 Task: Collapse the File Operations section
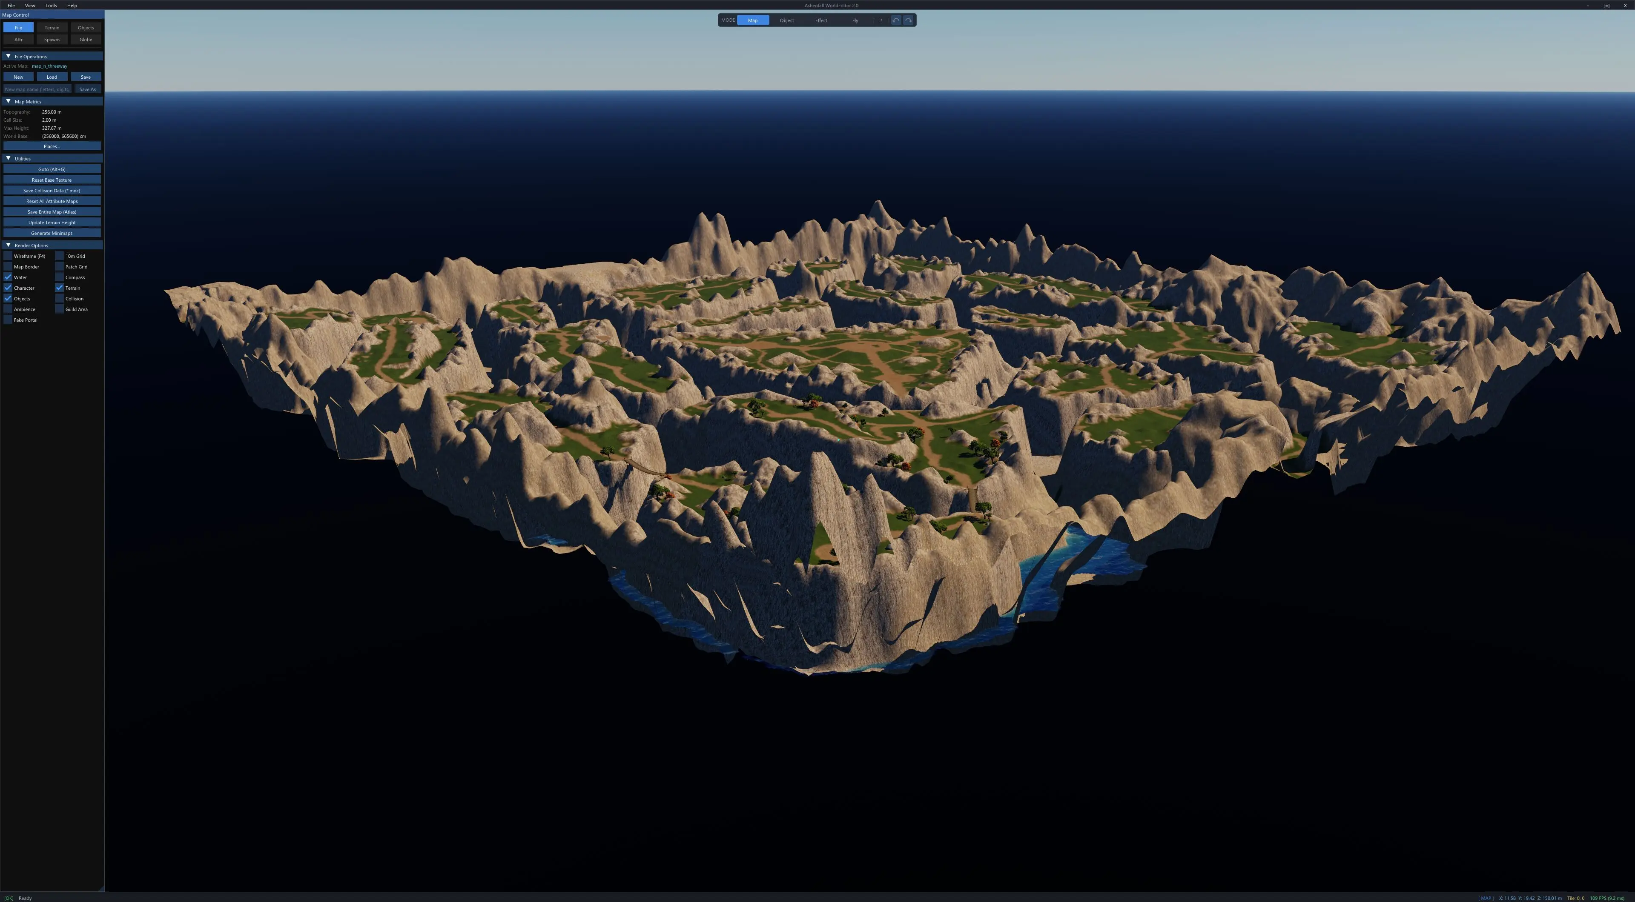(52, 57)
